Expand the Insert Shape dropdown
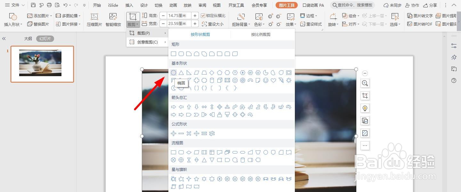Viewport: 461px width, 192px height. [x=13, y=24]
